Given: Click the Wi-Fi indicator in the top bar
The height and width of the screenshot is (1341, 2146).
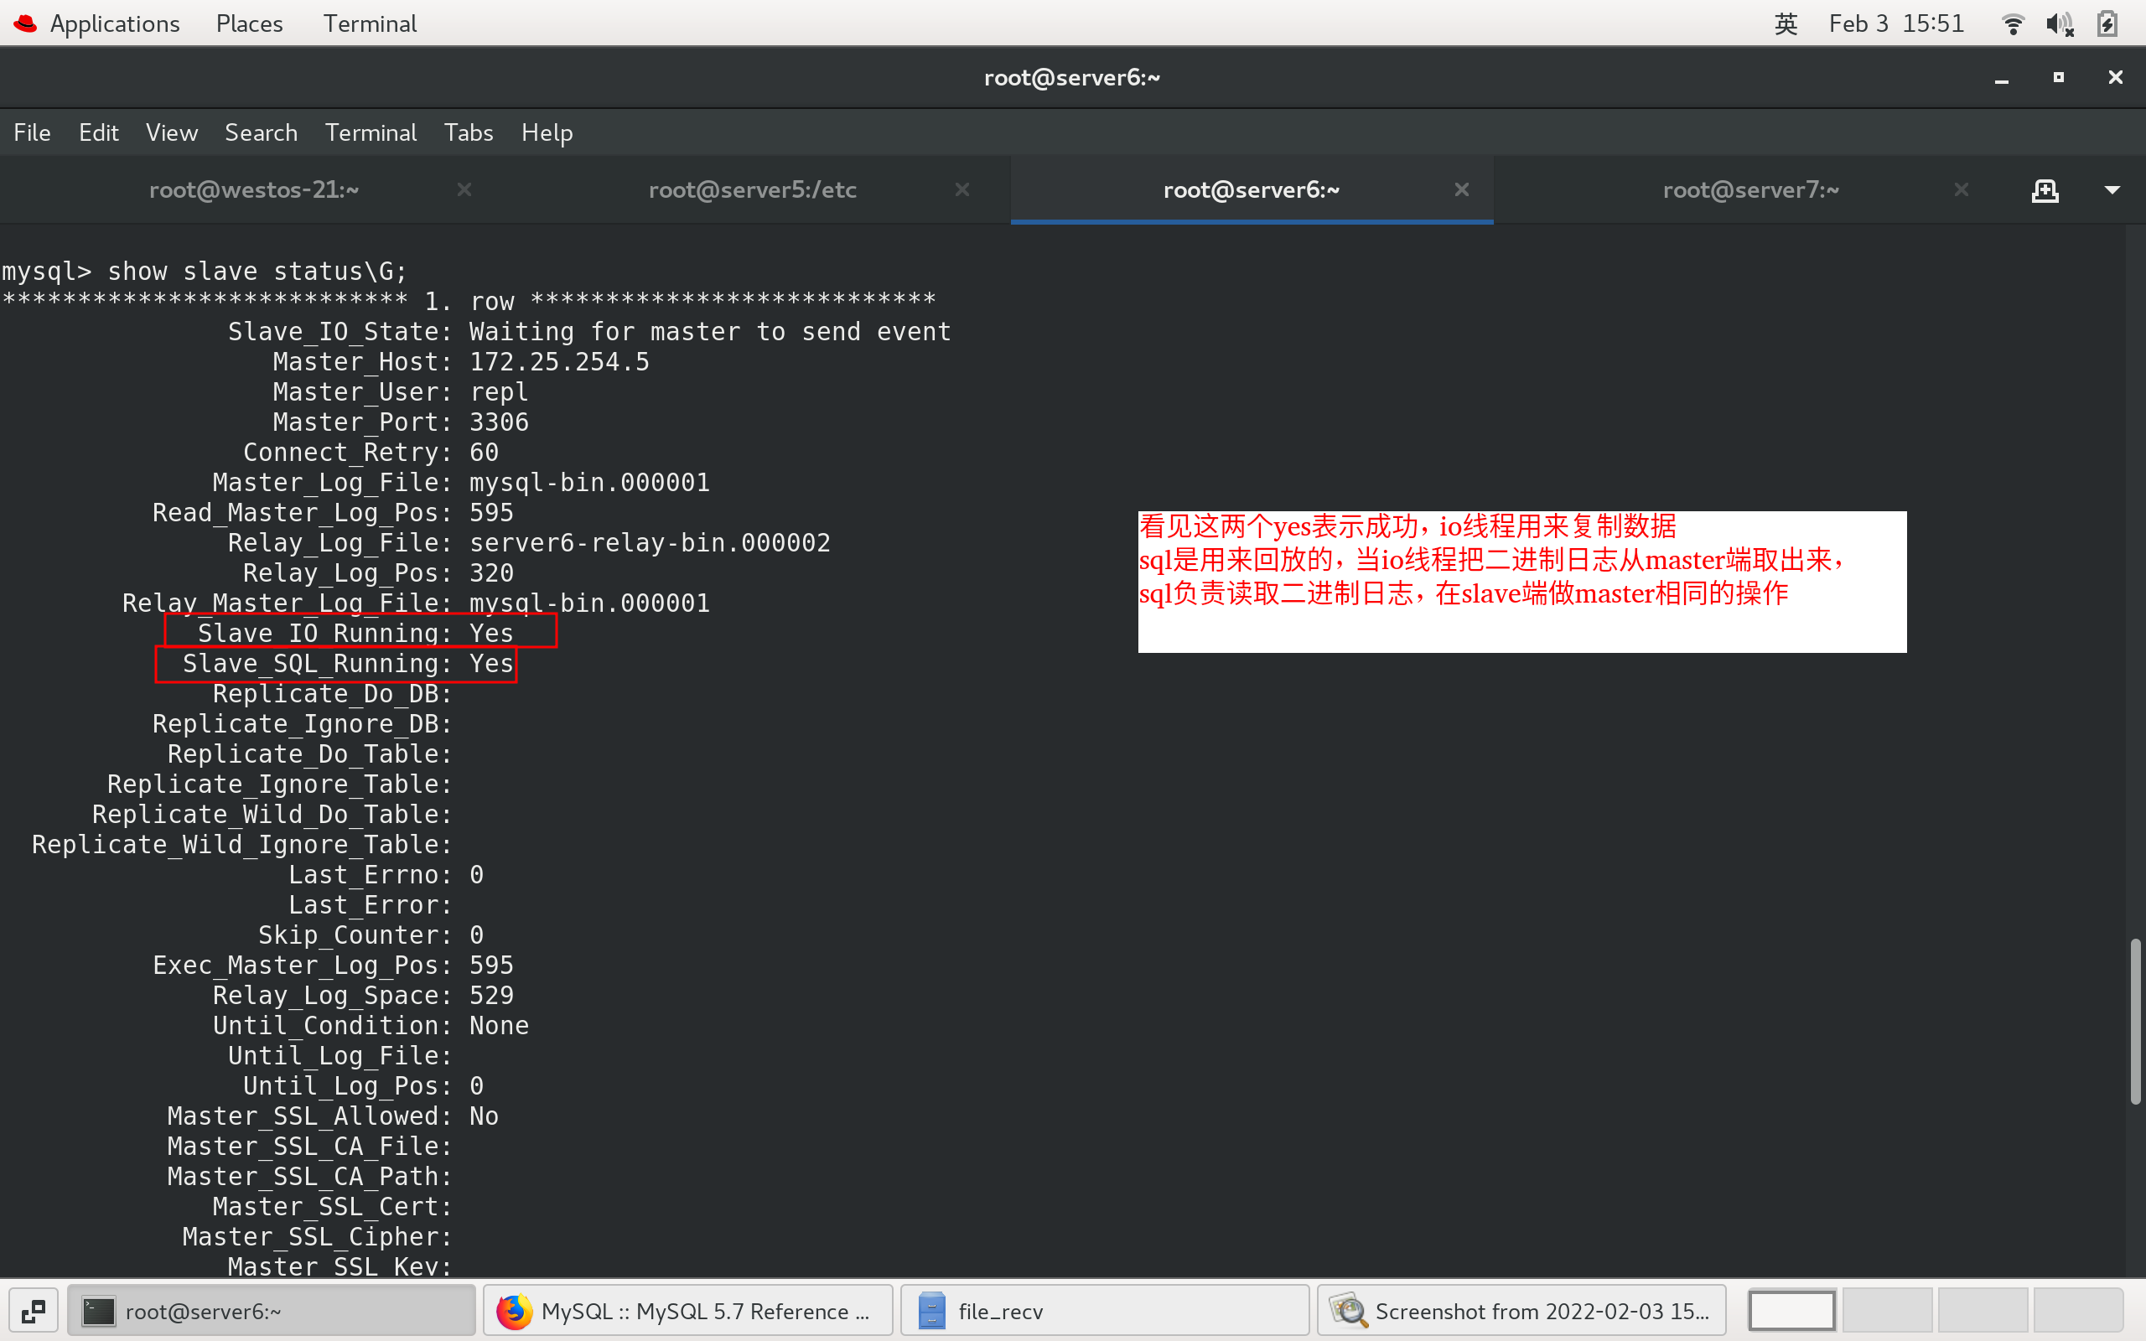Looking at the screenshot, I should [2013, 24].
